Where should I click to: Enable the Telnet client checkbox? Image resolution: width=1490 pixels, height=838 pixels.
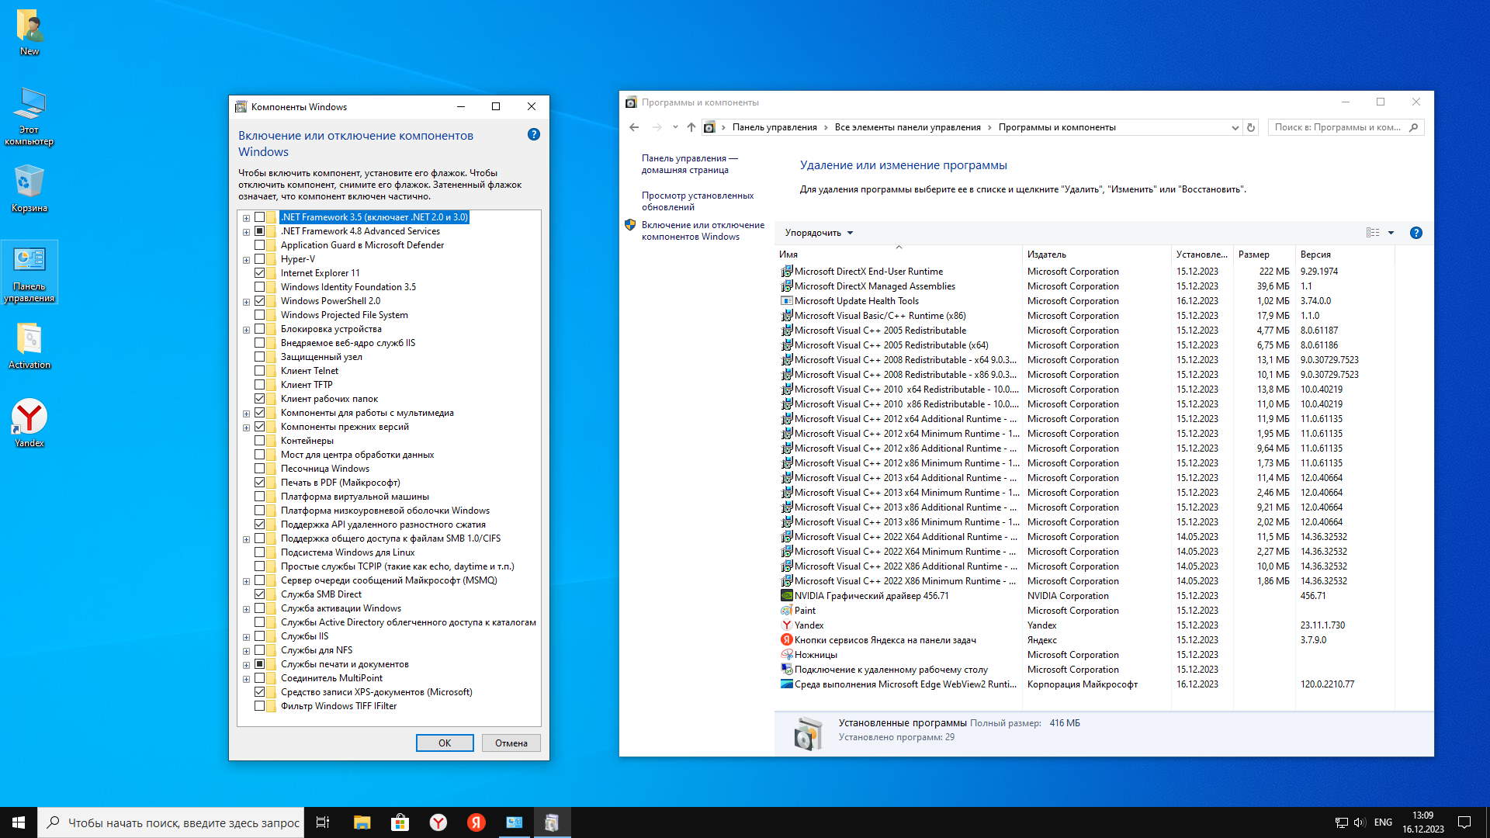pos(260,371)
